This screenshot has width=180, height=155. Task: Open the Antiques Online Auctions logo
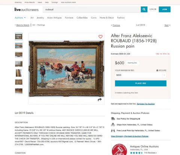119,149
